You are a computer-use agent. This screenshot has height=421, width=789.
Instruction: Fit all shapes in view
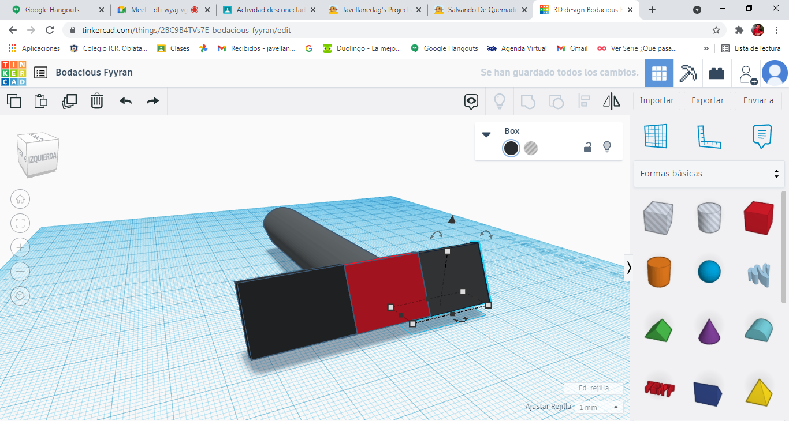tap(20, 223)
